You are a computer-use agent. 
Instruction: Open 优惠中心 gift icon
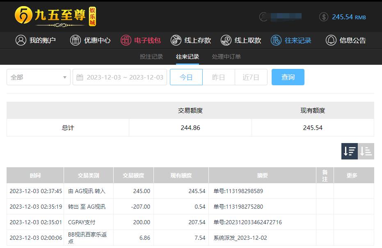pyautogui.click(x=75, y=40)
